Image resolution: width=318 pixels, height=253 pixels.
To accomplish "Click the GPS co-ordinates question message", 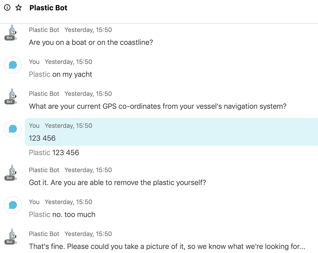I will click(x=157, y=106).
